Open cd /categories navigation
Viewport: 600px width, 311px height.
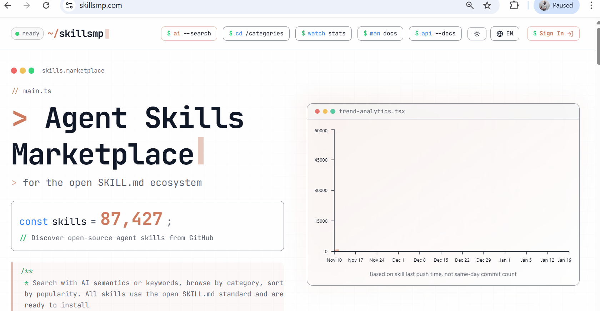click(x=256, y=34)
